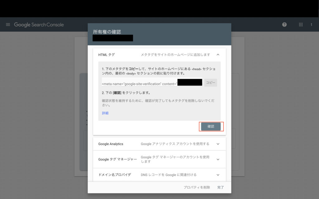Click Google アナリティクス アカウントを使用する text
319x199 pixels.
175,144
